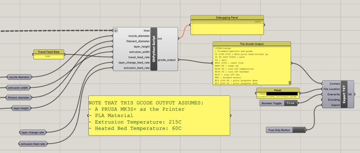
Task: Select the Debugging Panel header
Action: [227, 18]
